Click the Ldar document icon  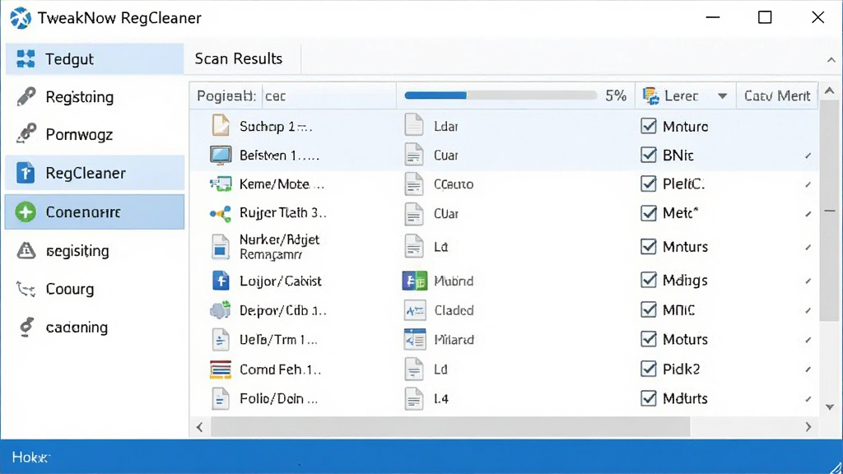414,125
